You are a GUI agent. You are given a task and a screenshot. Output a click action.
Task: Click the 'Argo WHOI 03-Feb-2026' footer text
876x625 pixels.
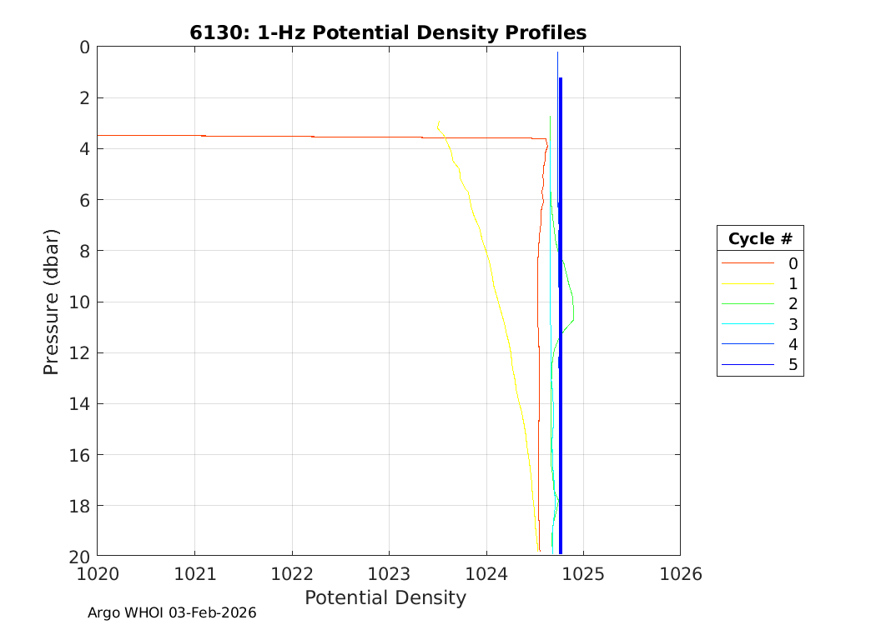coord(172,612)
